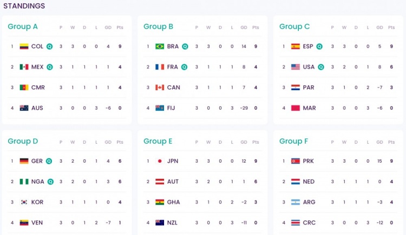The height and width of the screenshot is (235, 406).
Task: Select the CAN team name
Action: pos(173,88)
